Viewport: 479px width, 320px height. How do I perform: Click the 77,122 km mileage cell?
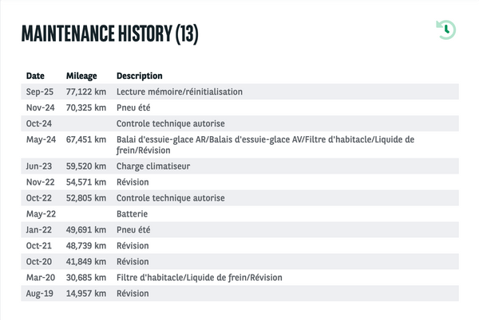[86, 92]
